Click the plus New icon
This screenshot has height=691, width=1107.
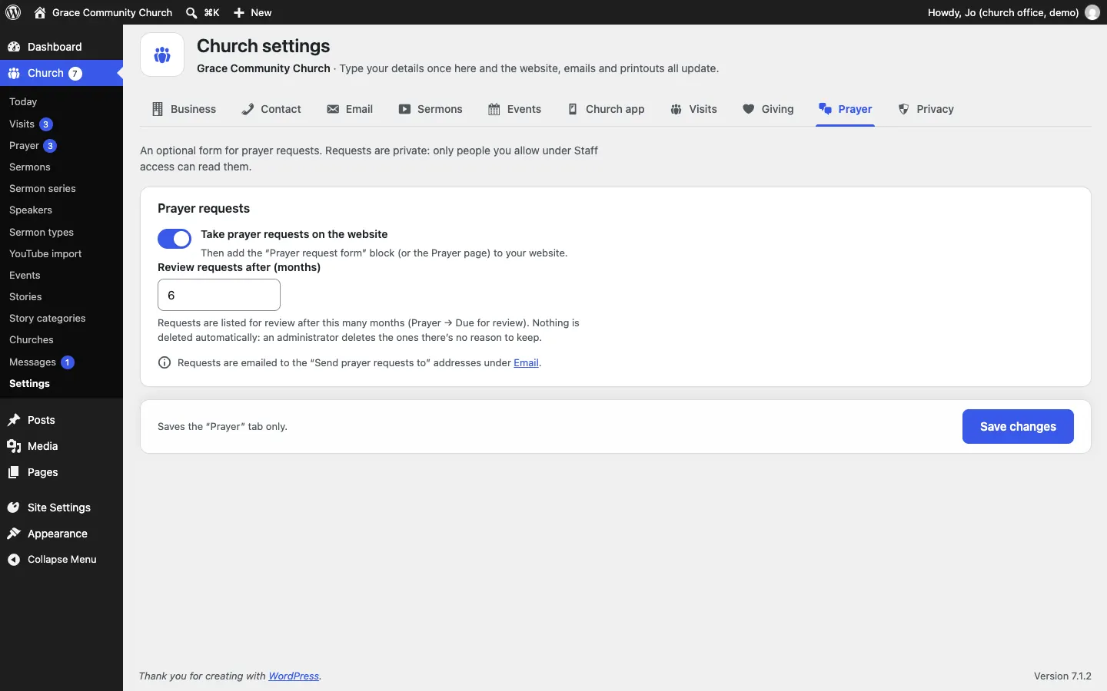click(239, 12)
